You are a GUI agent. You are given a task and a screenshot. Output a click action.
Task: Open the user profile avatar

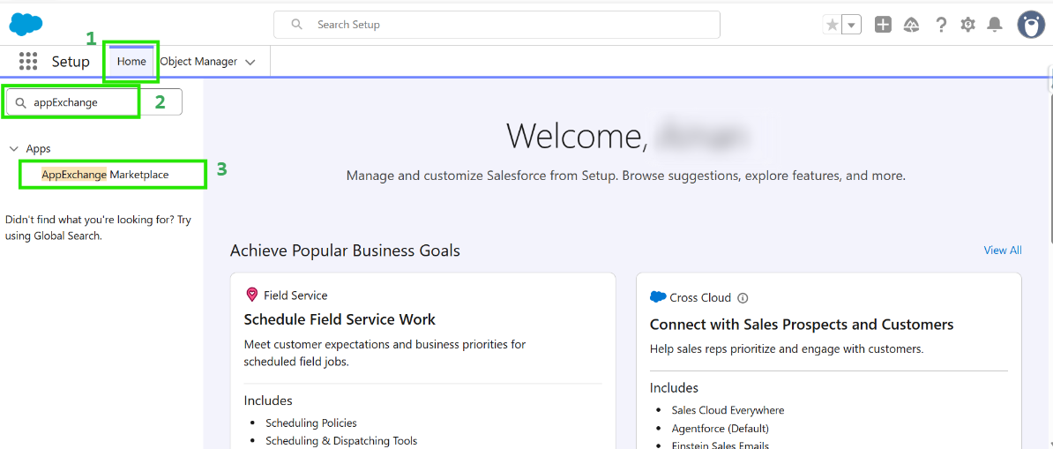coord(1030,25)
